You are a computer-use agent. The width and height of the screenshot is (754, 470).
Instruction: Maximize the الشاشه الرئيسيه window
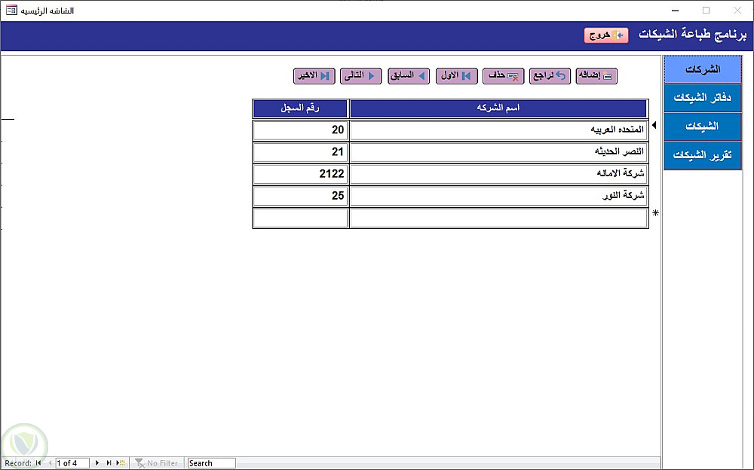706,10
